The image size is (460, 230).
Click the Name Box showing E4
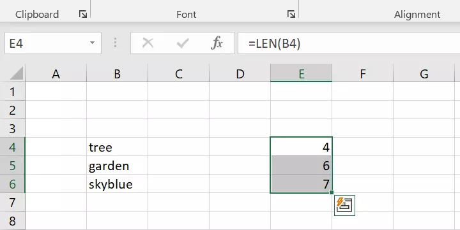[x=53, y=43]
